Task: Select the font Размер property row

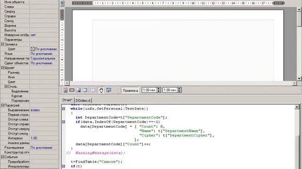Action: point(29,72)
